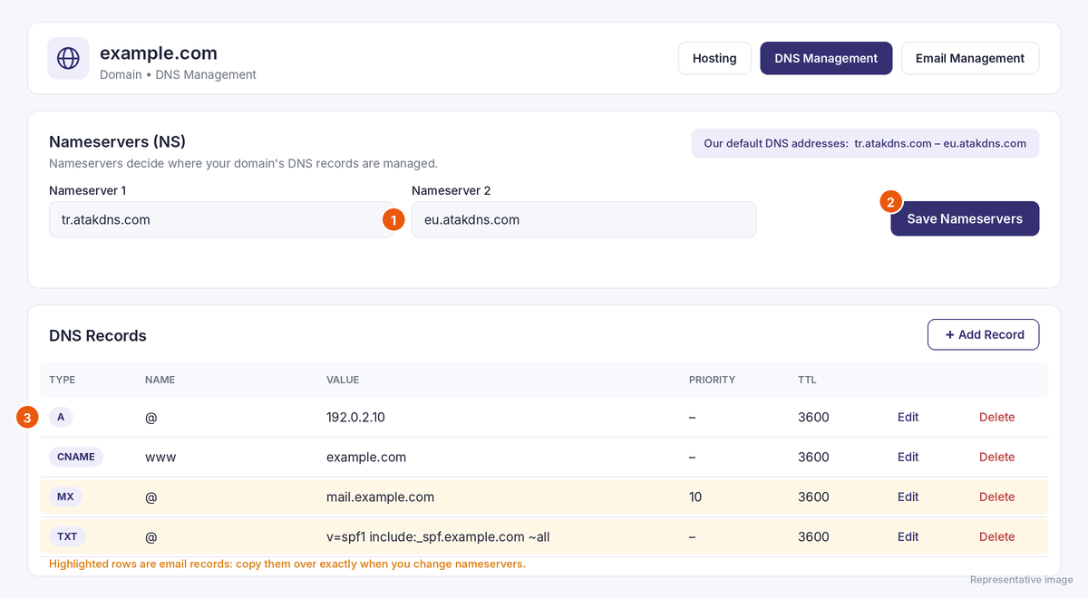Add a new DNS record
Viewport: 1088px width, 598px height.
click(984, 334)
